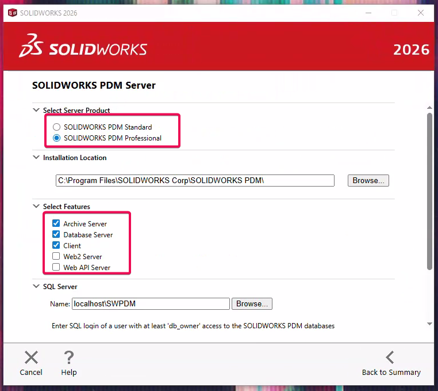Uncheck the Database Server feature
Viewport: 438px width, 391px height.
click(x=56, y=234)
